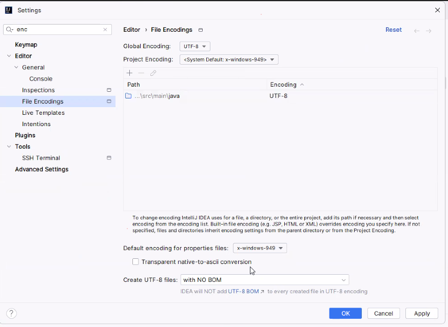Click the Apply button
Screen dimensions: 448x327
point(422,313)
